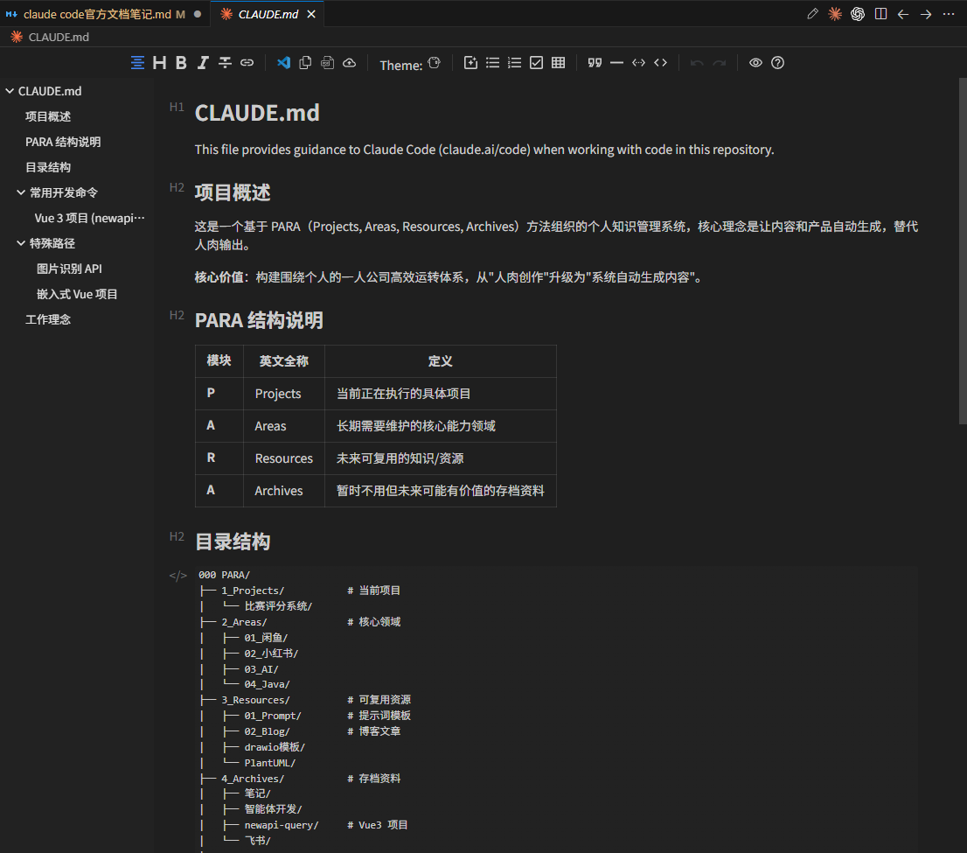
Task: Collapse the 常用开发命令 outline node chevron
Action: [x=21, y=192]
